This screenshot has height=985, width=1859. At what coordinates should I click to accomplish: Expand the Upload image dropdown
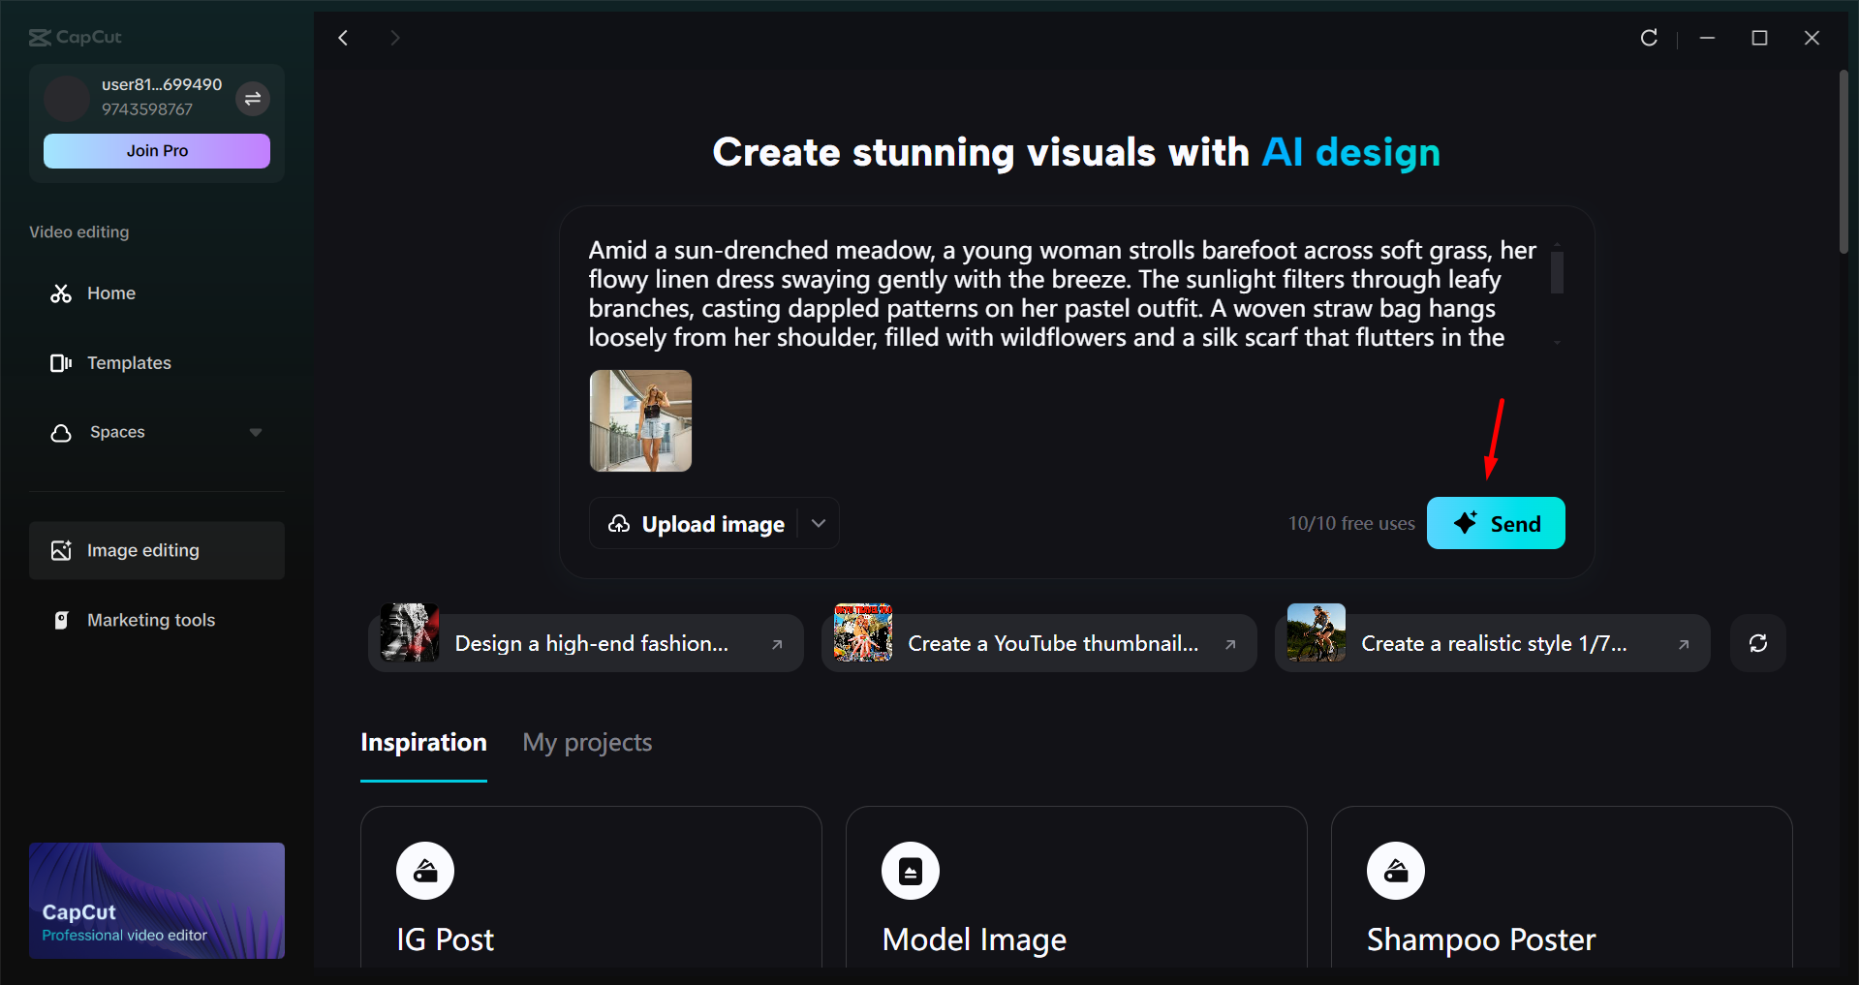click(819, 523)
